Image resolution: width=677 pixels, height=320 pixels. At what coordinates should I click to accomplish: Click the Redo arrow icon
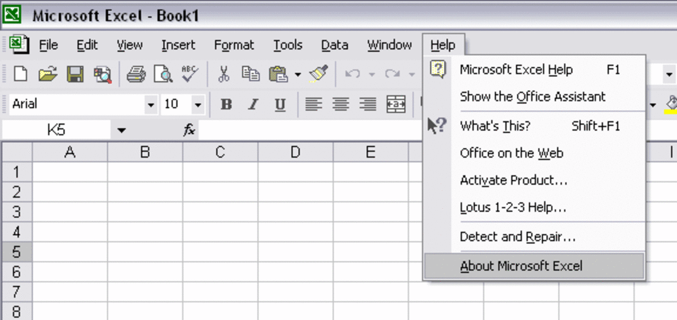[392, 74]
